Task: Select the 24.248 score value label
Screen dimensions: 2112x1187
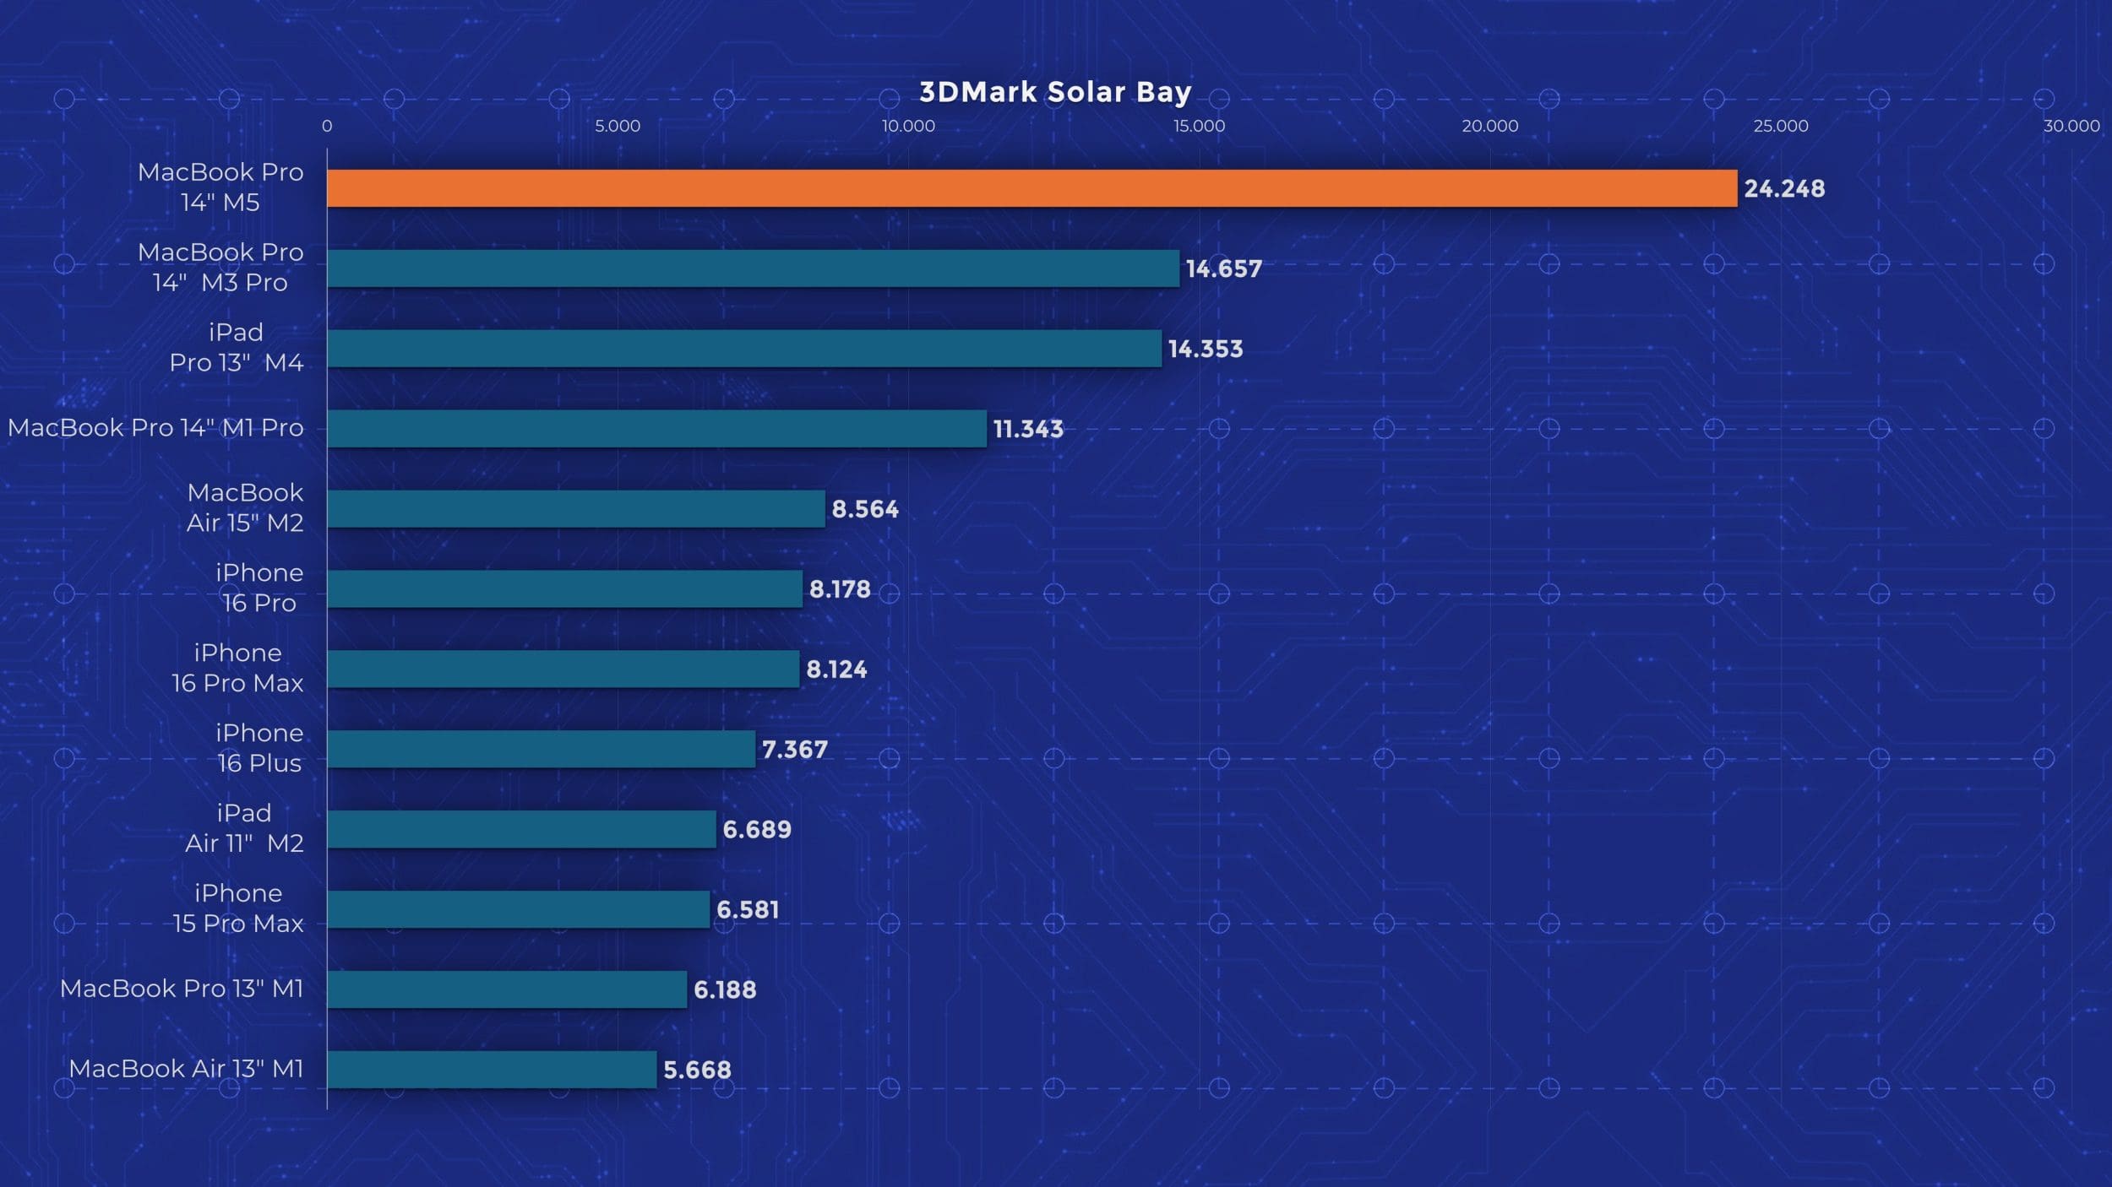Action: pyautogui.click(x=1784, y=188)
